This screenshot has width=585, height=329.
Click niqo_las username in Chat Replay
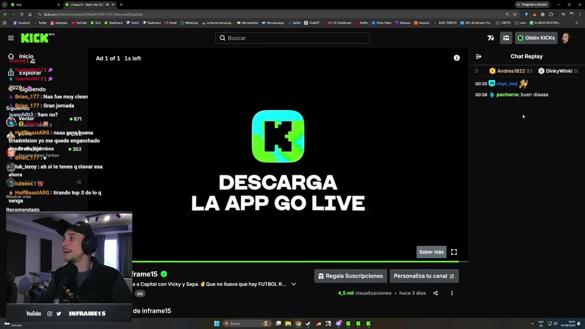[x=506, y=84]
